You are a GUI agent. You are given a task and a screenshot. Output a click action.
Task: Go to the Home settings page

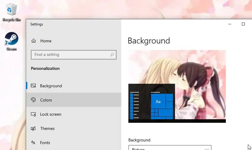tap(74, 41)
